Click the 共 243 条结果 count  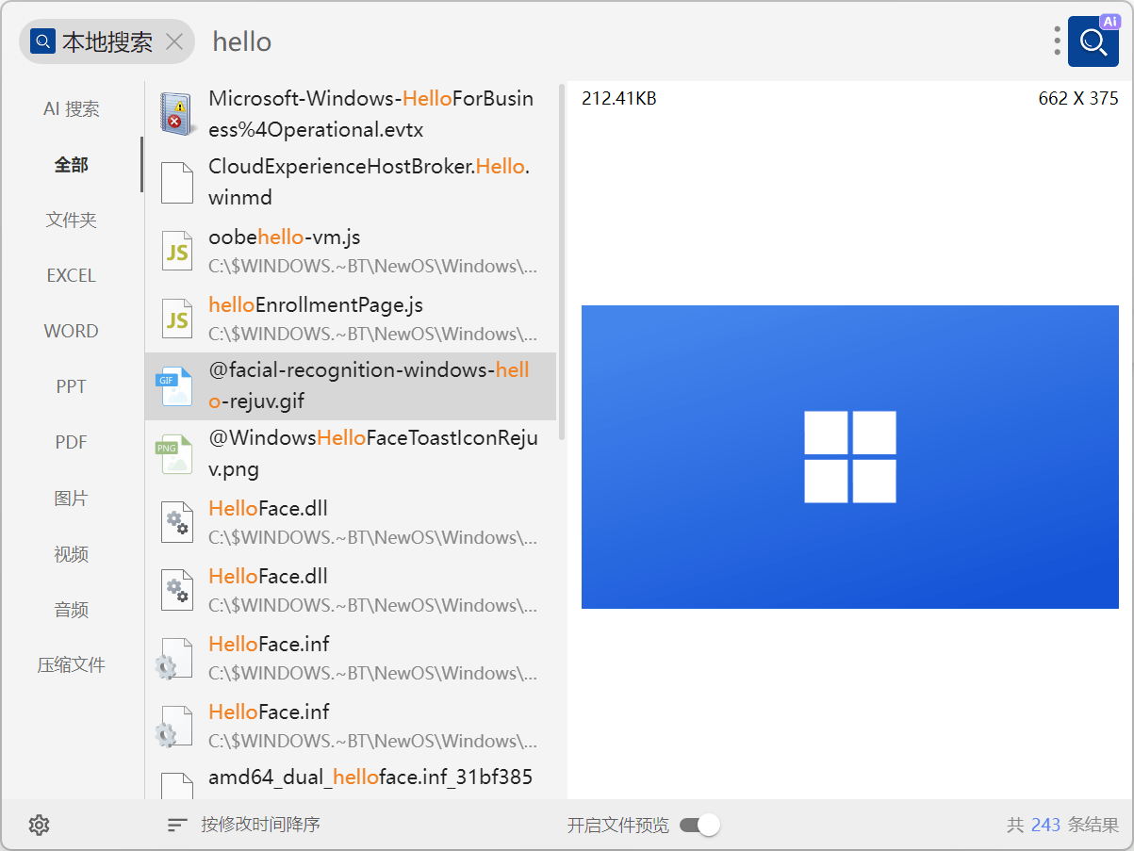1062,826
